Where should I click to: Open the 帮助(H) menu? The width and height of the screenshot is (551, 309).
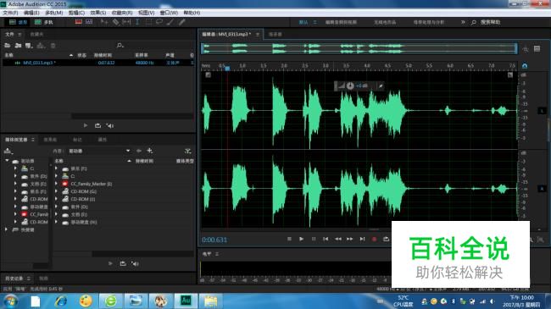pyautogui.click(x=192, y=13)
